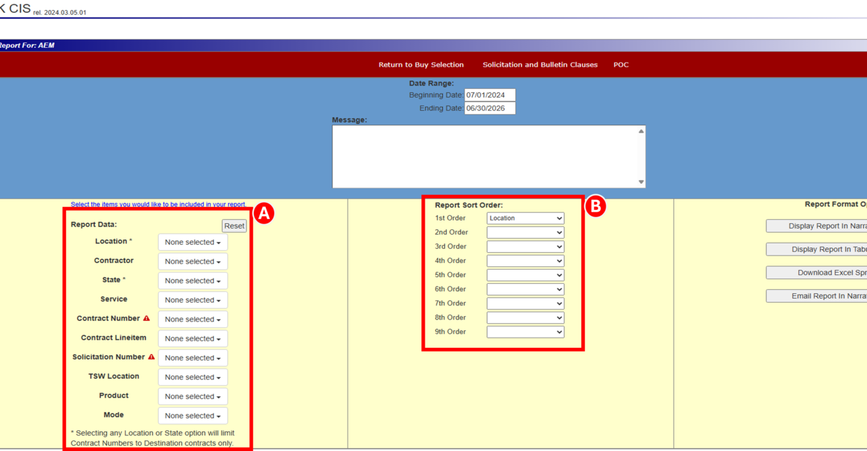Open the Contract Lineitem dropdown

pyautogui.click(x=192, y=338)
